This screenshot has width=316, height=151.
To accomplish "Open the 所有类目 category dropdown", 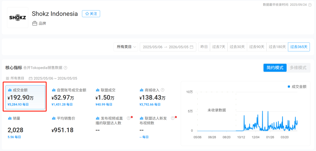I will (126, 47).
